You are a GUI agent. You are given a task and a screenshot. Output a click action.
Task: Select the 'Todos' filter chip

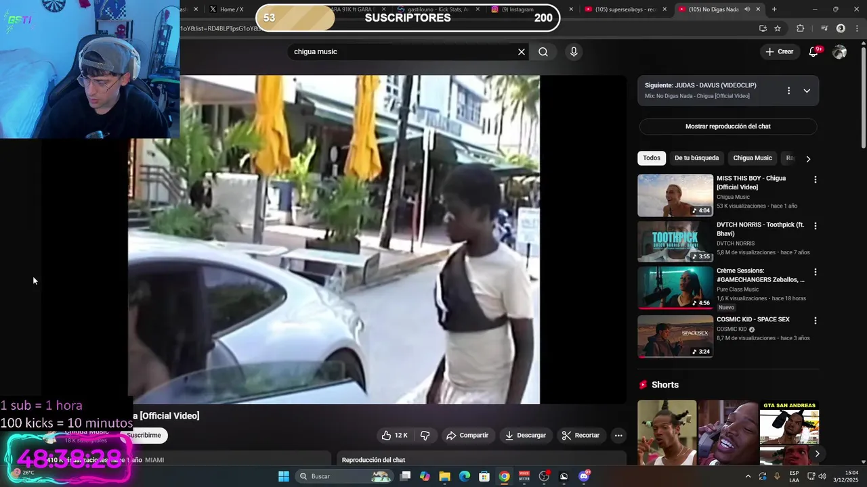coord(652,158)
